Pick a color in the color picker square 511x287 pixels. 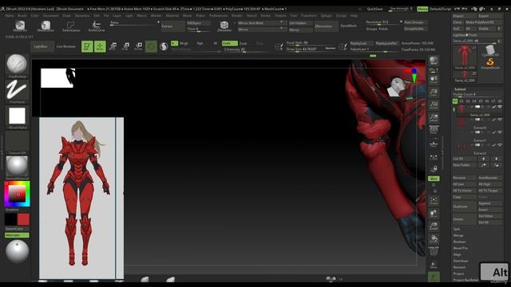point(17,194)
